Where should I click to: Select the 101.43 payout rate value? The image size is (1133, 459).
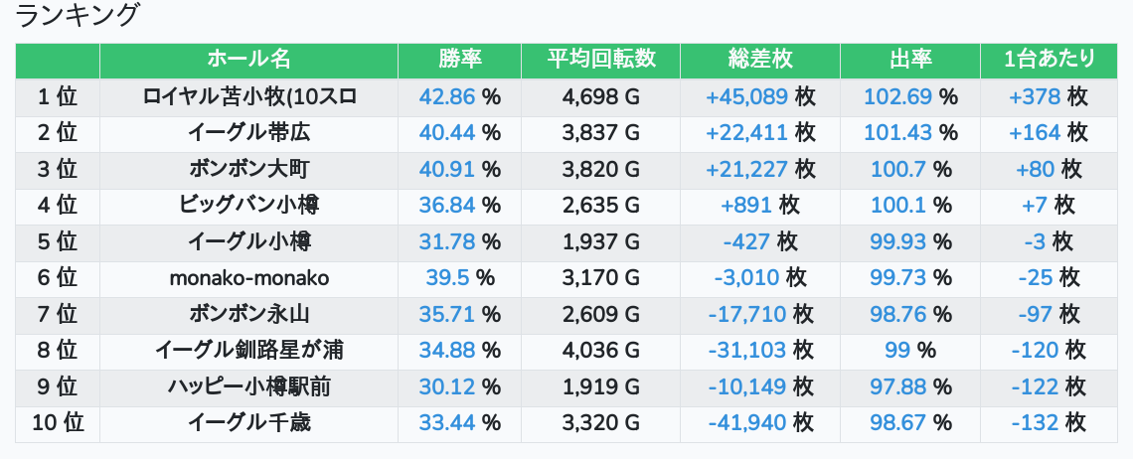click(898, 133)
